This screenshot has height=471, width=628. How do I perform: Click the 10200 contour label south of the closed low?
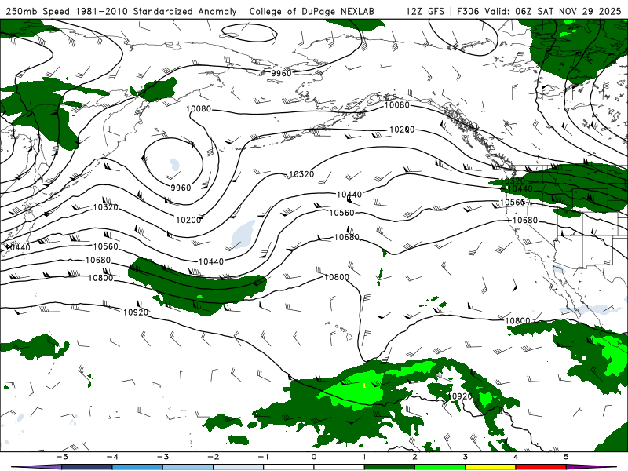point(188,220)
